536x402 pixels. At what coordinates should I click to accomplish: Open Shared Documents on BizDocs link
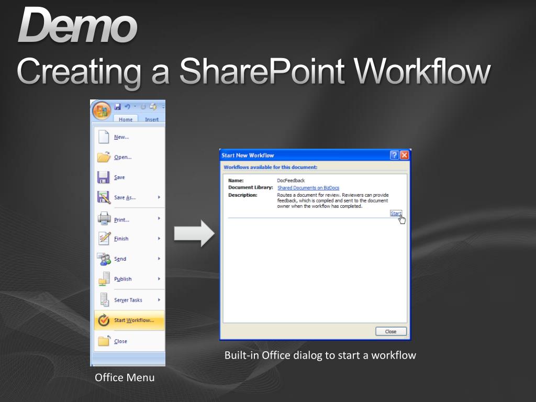click(x=308, y=188)
